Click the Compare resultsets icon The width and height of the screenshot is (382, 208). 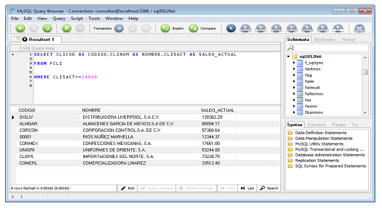[193, 28]
